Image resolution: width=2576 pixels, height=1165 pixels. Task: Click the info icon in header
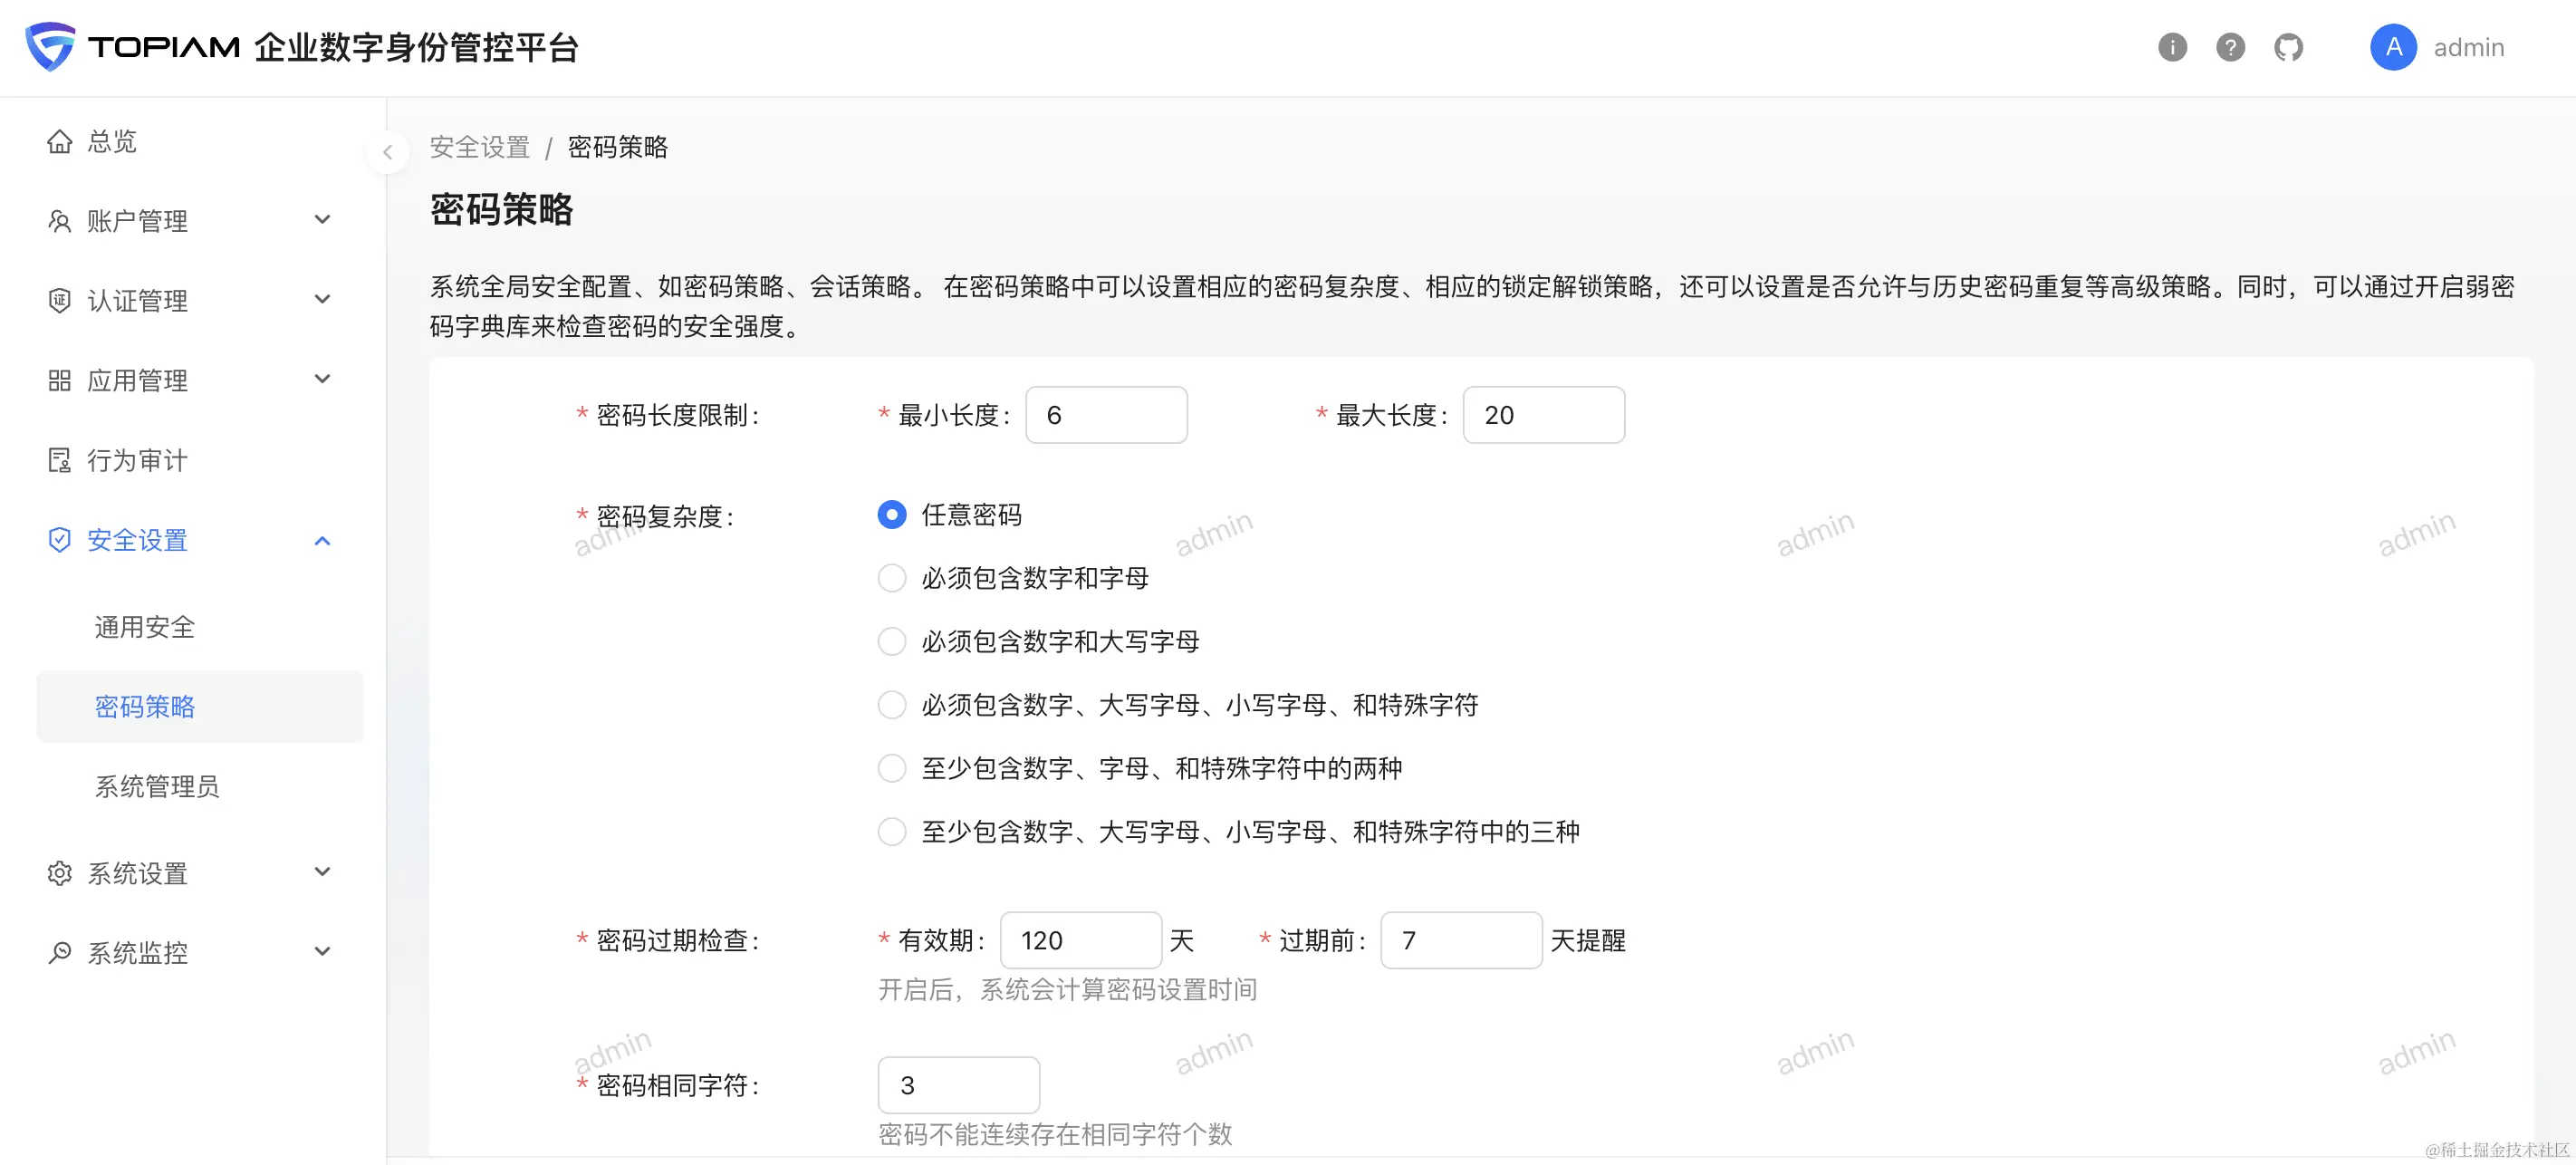[x=2172, y=47]
